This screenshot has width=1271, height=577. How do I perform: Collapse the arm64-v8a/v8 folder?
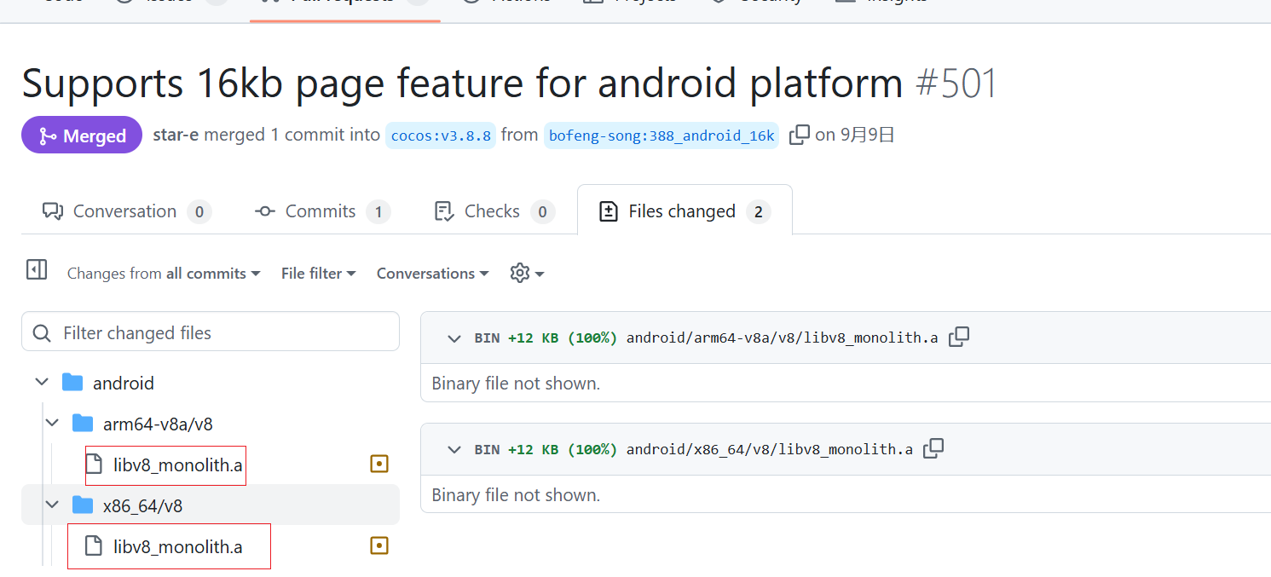pos(53,423)
